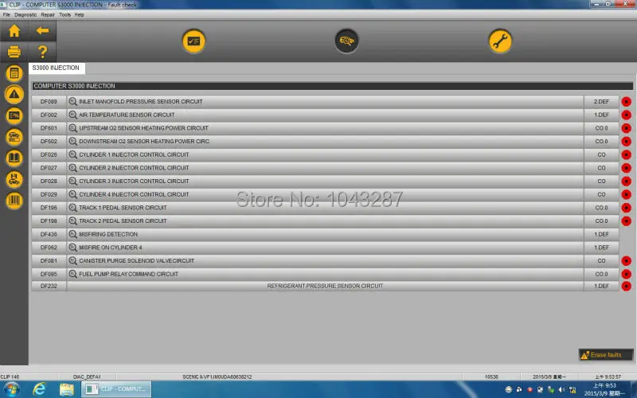This screenshot has height=398, width=637.
Task: Select the DF232 fault code cell
Action: click(49, 286)
